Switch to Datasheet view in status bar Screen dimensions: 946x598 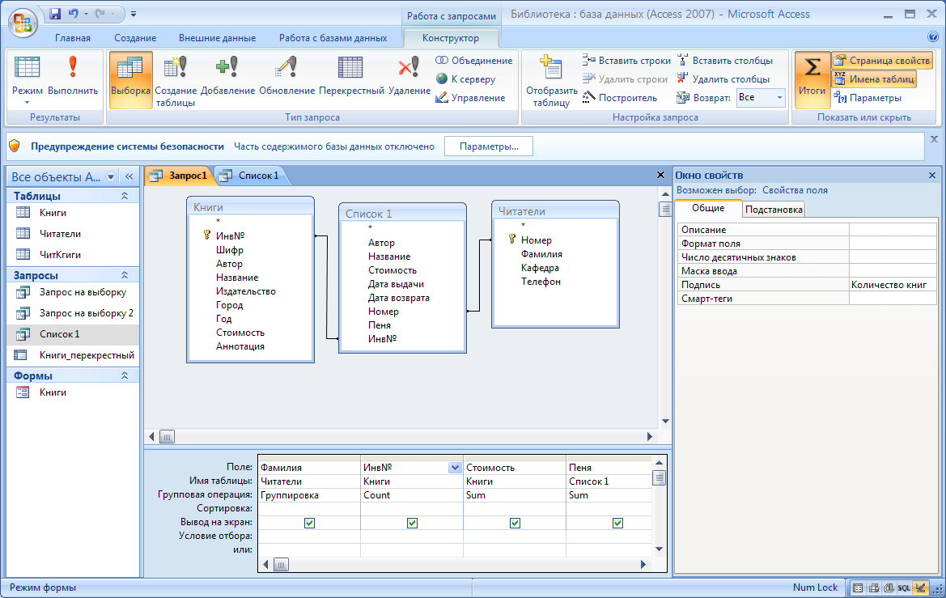tap(858, 587)
